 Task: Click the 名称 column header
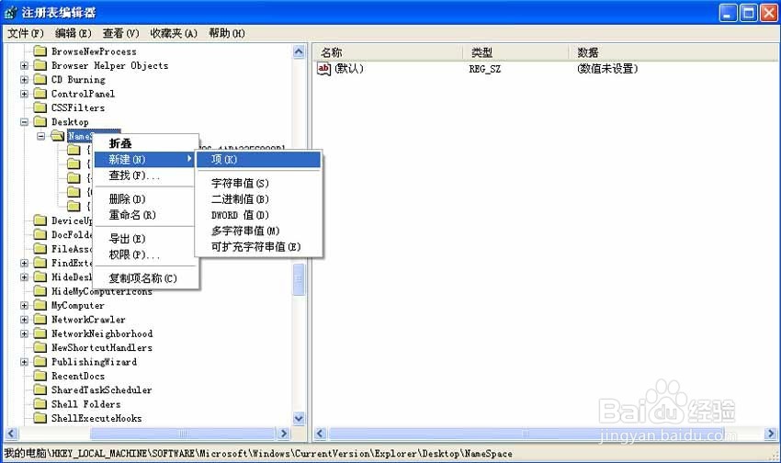coord(389,52)
